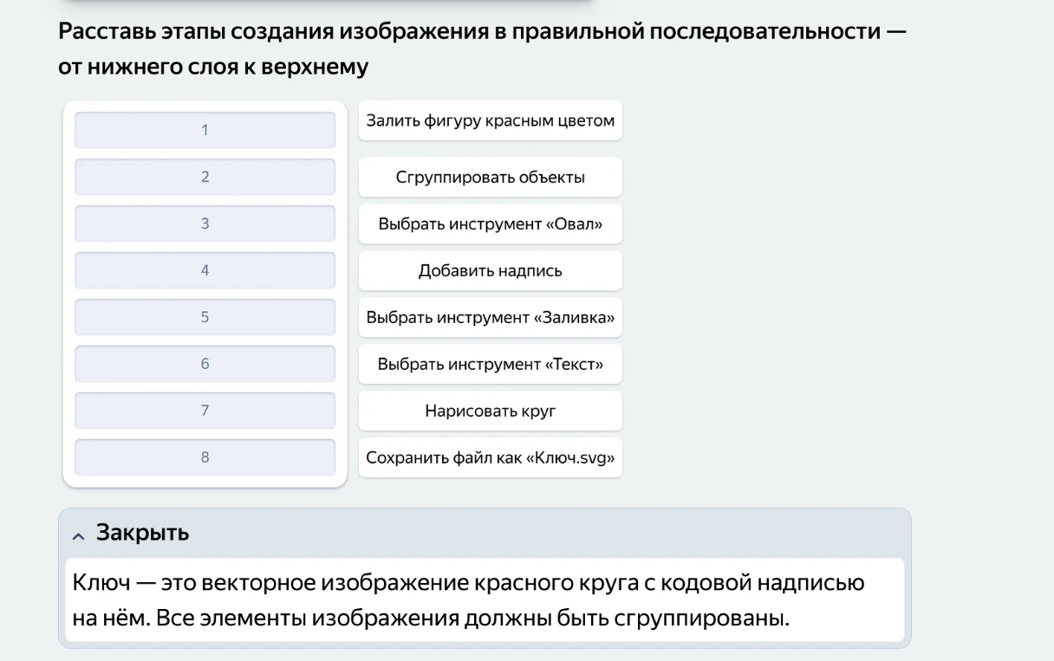Pick the "Нарисовать круг" answer
Image resolution: width=1054 pixels, height=661 pixels.
click(x=490, y=411)
